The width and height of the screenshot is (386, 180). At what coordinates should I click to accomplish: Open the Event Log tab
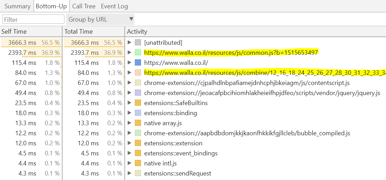pyautogui.click(x=114, y=6)
